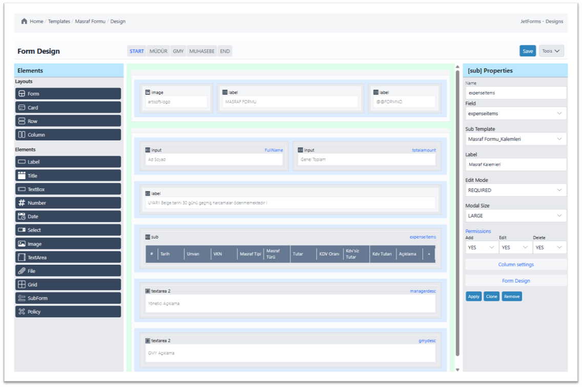Click the Name input field in Properties
This screenshot has width=582, height=387.
pos(515,93)
